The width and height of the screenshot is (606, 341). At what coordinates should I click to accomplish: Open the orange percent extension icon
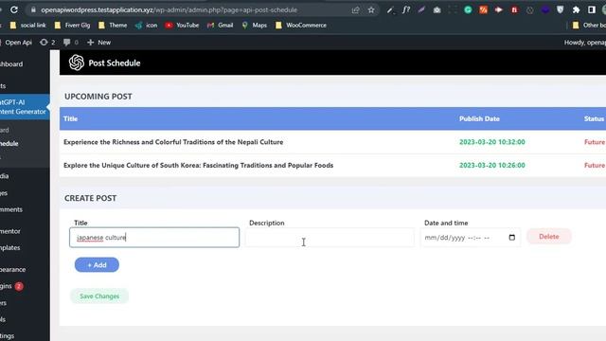483,10
